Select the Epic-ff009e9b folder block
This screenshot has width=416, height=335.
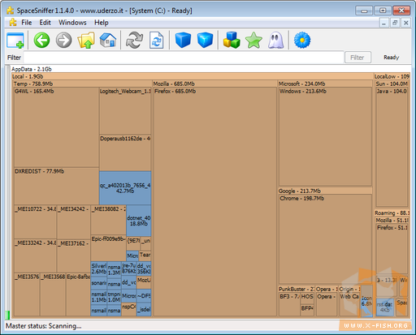point(108,248)
